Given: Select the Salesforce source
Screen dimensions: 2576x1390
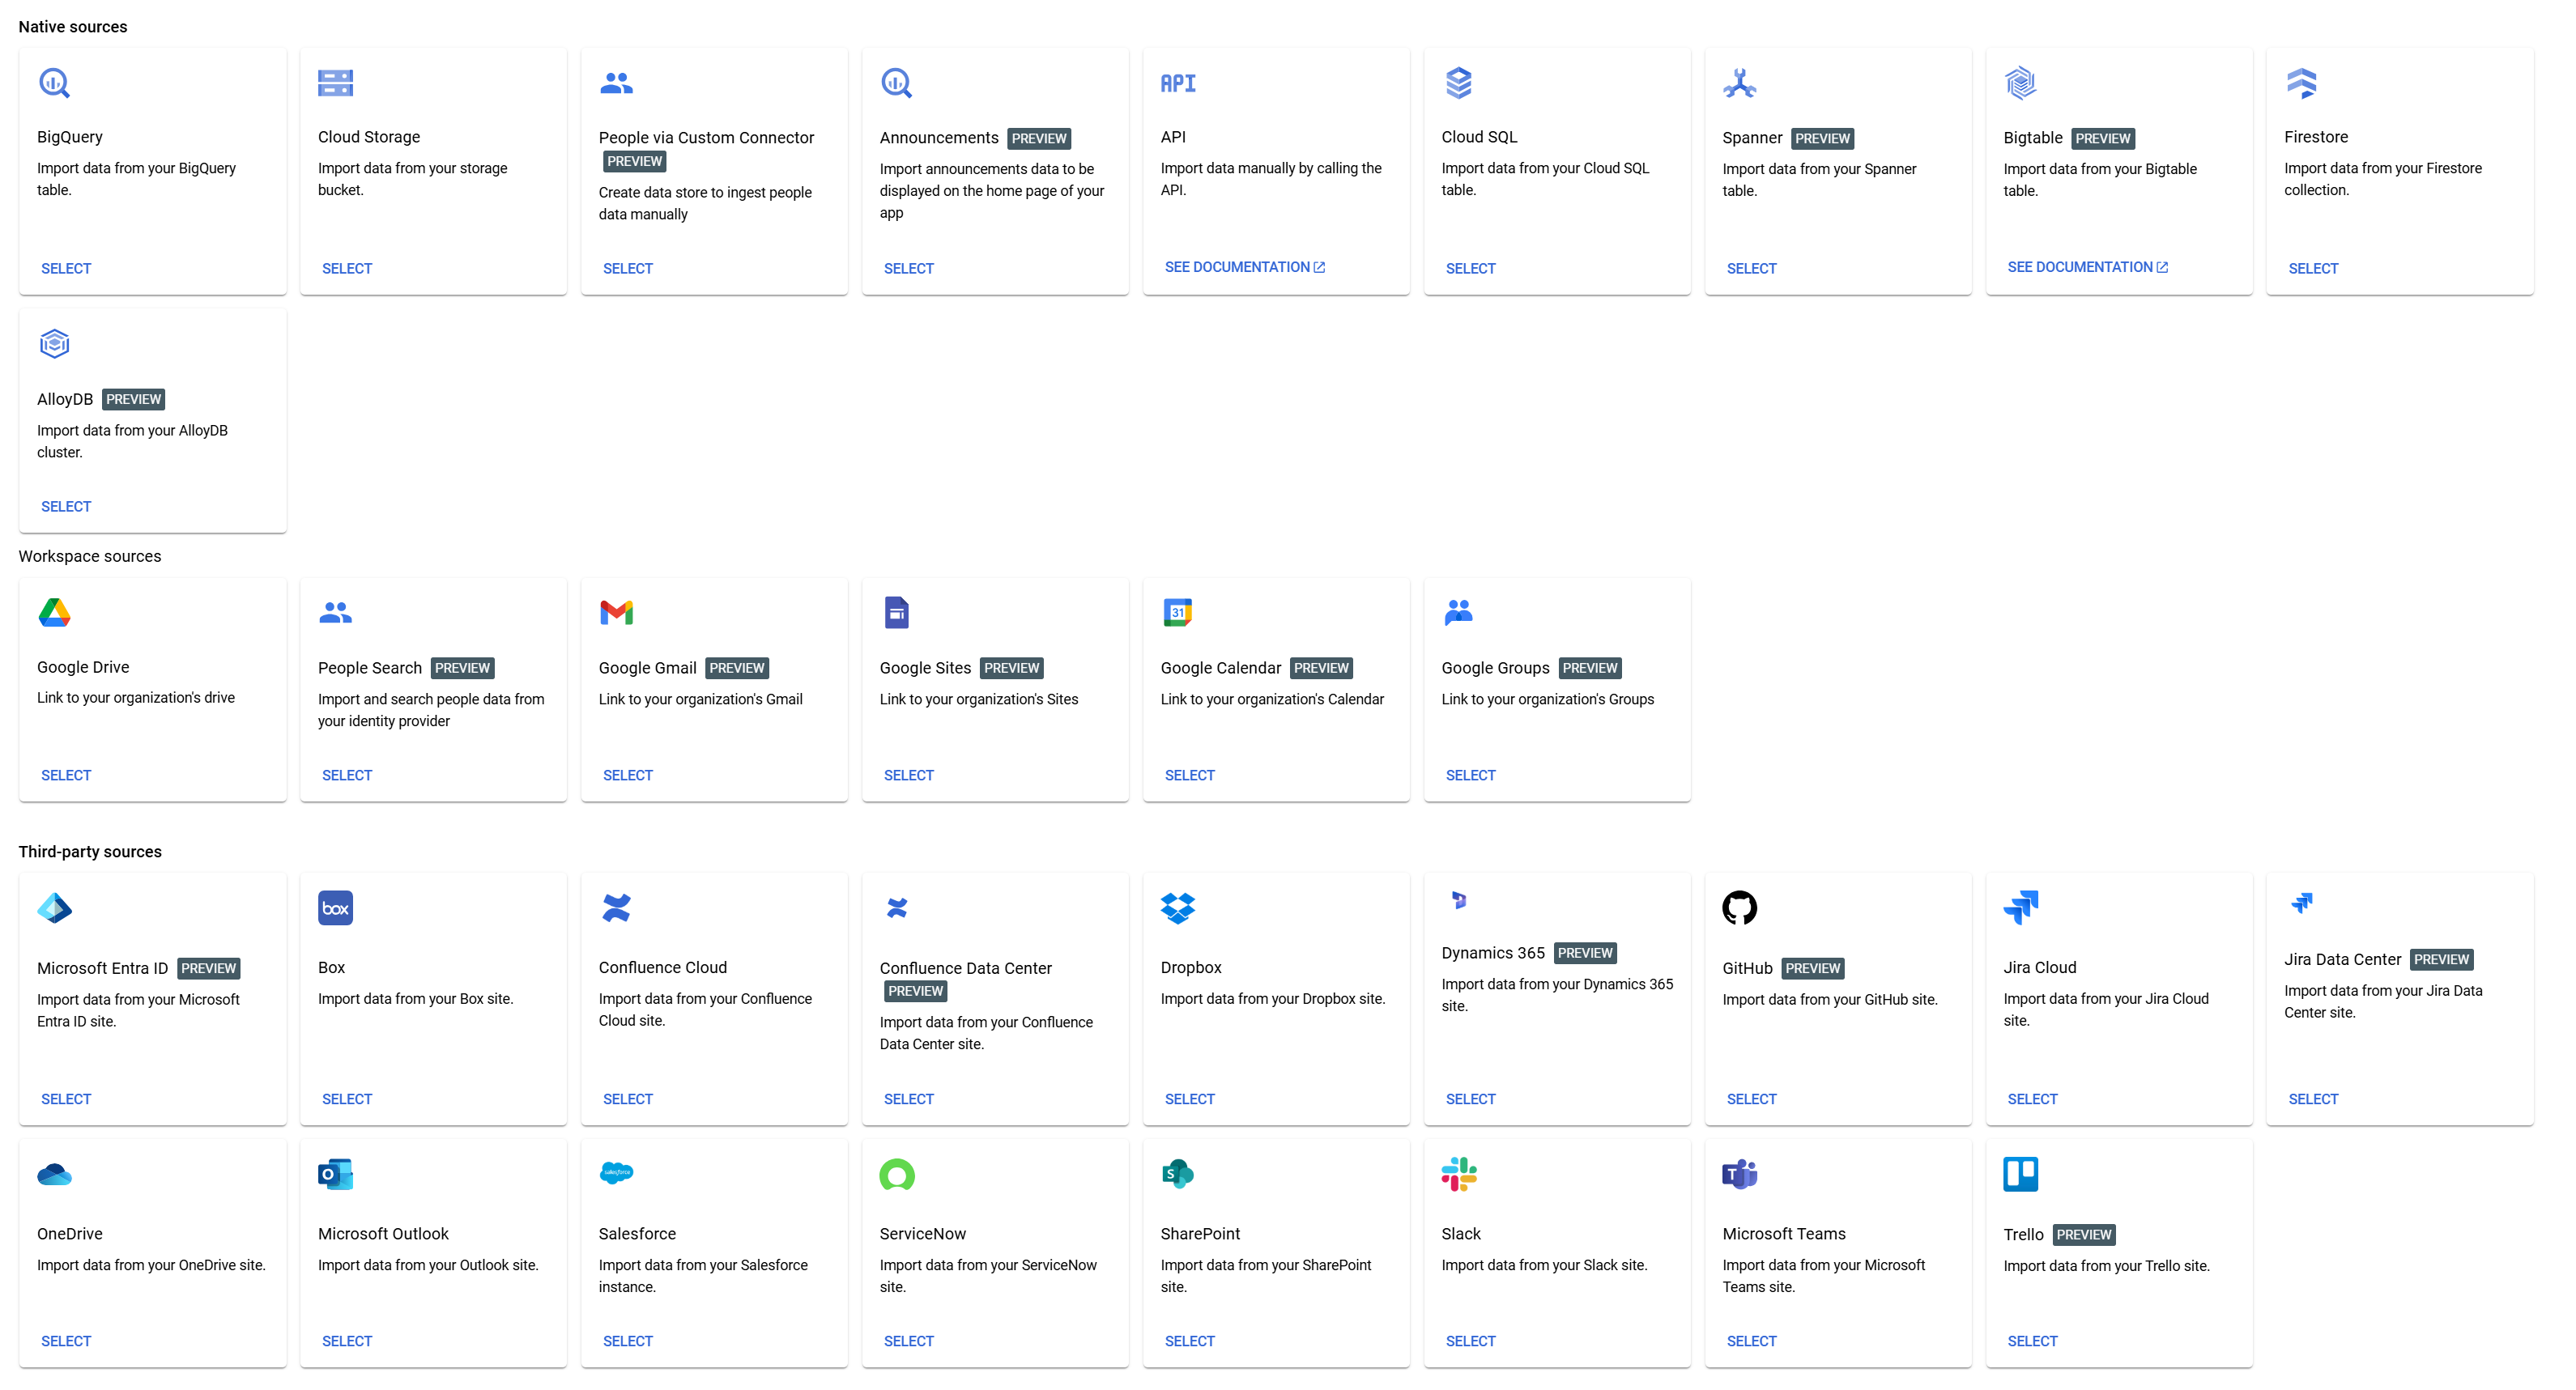Looking at the screenshot, I should [x=628, y=1341].
